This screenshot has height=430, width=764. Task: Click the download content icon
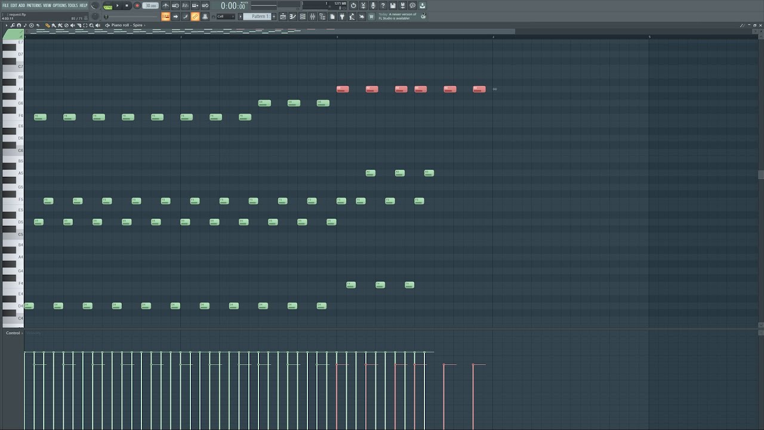422,5
